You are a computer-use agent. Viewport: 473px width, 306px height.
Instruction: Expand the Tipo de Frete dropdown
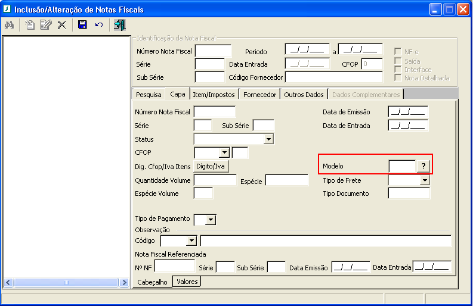click(424, 180)
